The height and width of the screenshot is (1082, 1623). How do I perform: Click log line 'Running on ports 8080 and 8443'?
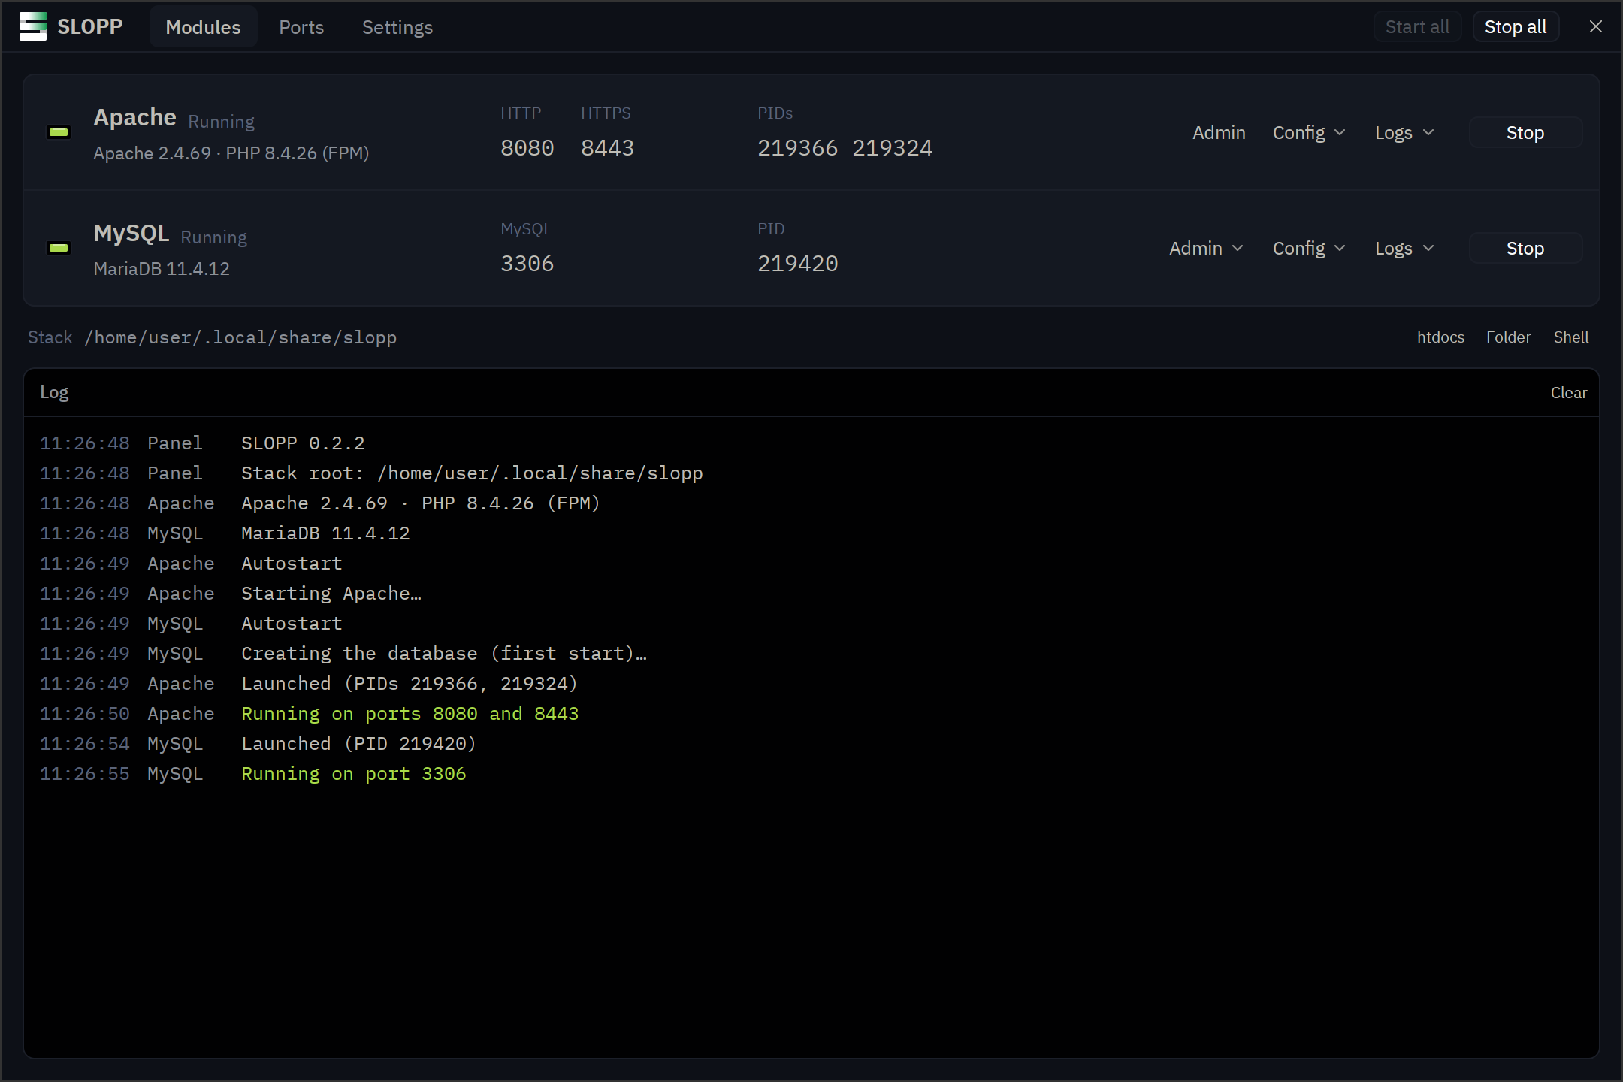point(410,714)
